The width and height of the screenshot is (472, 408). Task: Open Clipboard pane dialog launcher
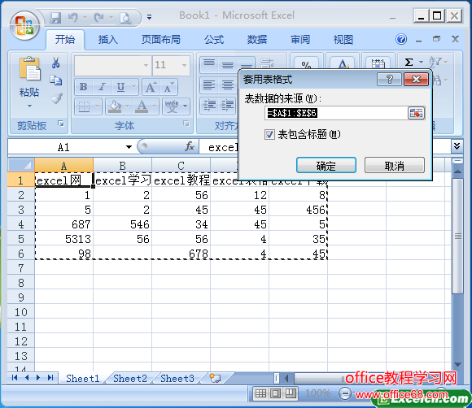coord(61,124)
